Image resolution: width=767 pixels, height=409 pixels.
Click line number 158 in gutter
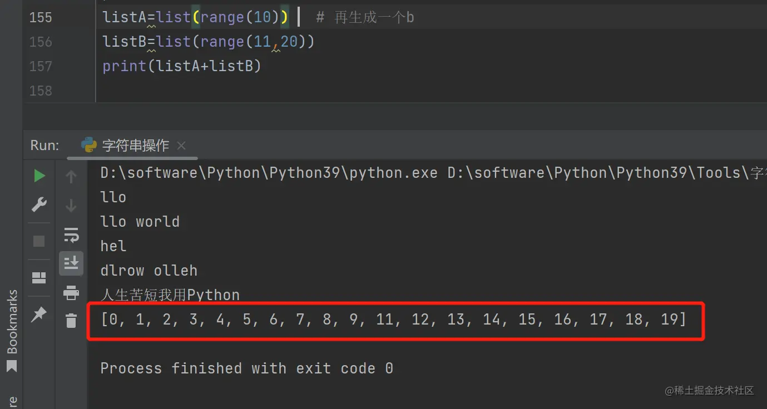41,91
